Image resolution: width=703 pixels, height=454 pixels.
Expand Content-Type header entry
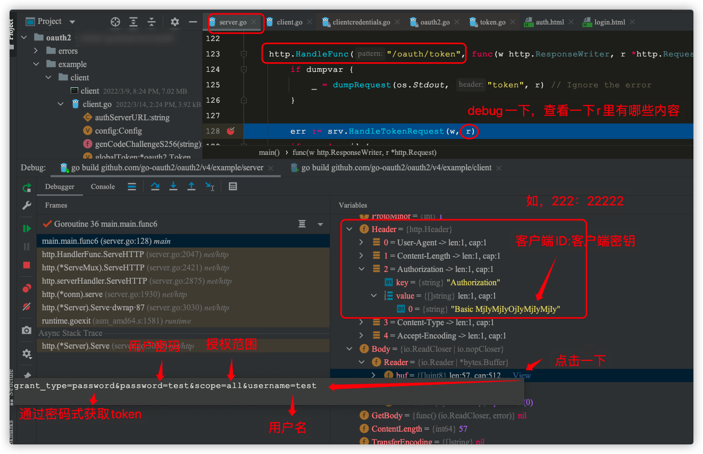(362, 322)
